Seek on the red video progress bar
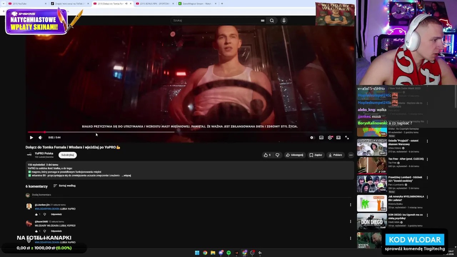Viewport: 457px width, 257px height. pos(190,132)
